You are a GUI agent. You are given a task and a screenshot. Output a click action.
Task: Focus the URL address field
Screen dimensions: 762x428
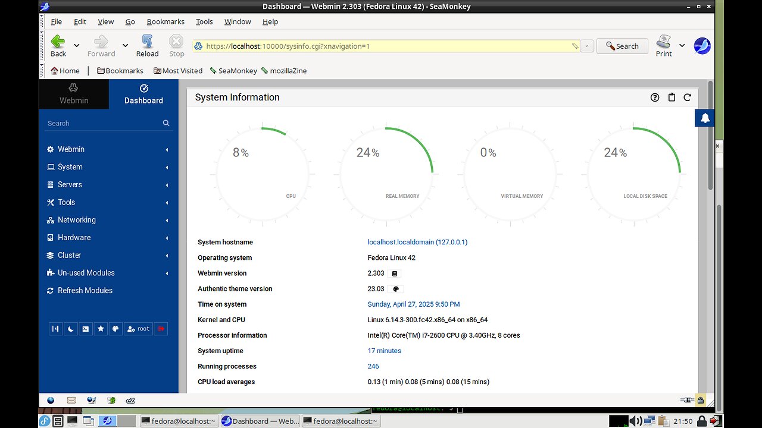(386, 46)
